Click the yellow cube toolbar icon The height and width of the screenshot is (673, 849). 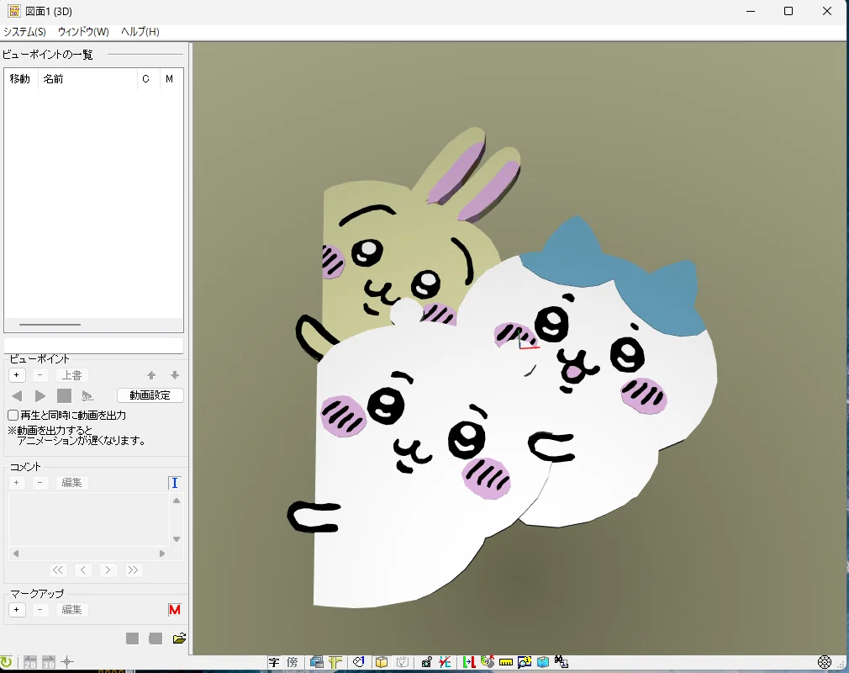pos(382,662)
